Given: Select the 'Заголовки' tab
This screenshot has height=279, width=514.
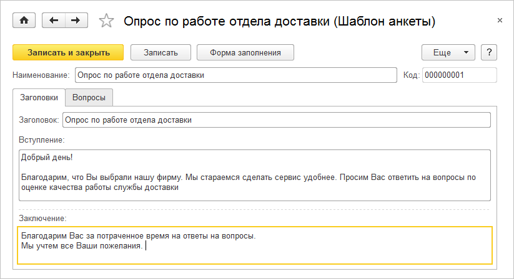Looking at the screenshot, I should (x=39, y=98).
